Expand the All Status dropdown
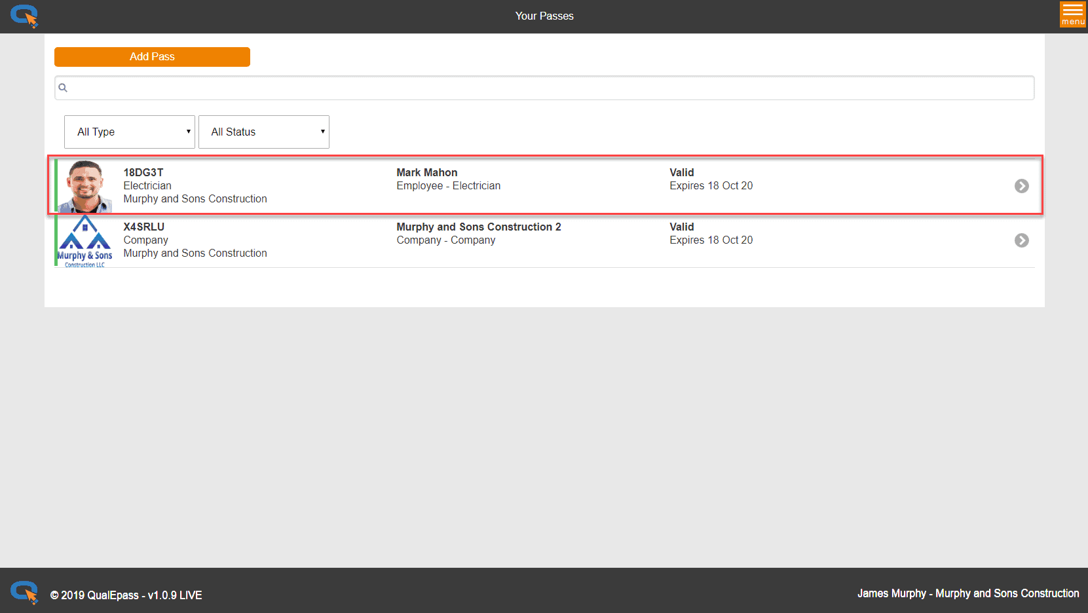The height and width of the screenshot is (613, 1088). tap(264, 132)
